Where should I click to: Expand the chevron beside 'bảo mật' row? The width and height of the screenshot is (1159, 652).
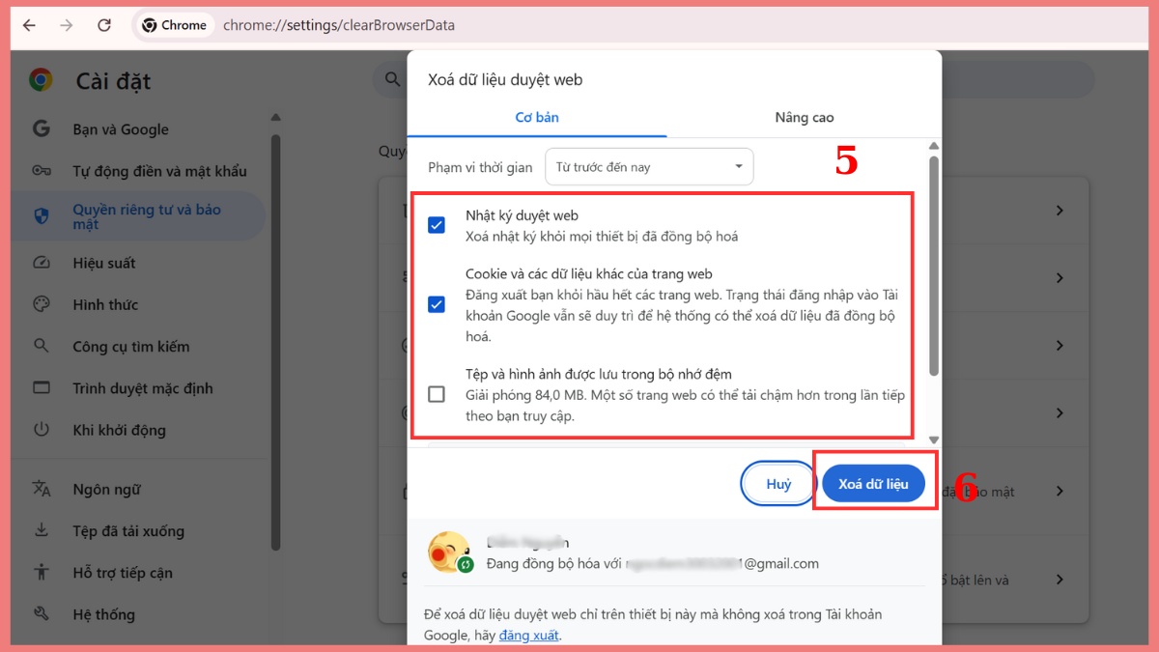coord(1060,492)
